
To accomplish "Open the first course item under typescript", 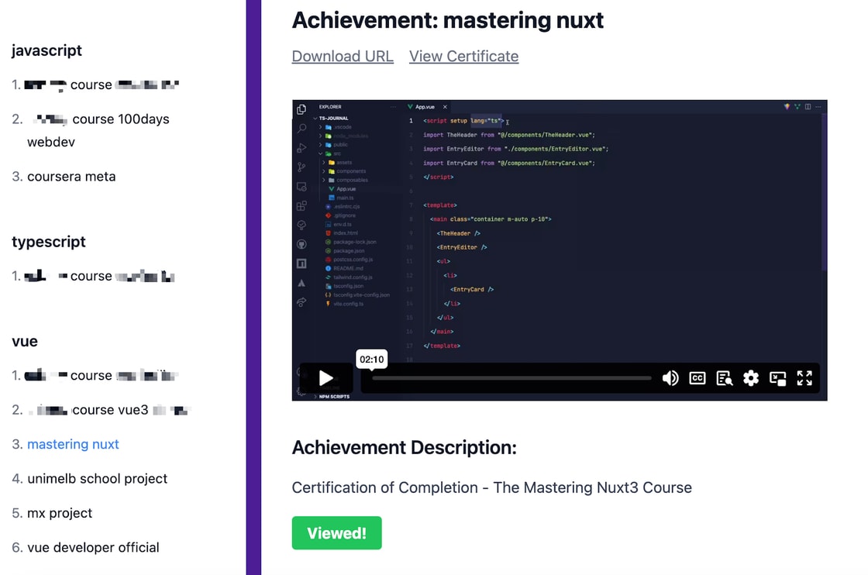I will pyautogui.click(x=100, y=276).
